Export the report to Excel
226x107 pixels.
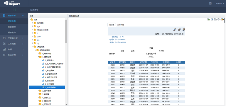tap(208, 19)
